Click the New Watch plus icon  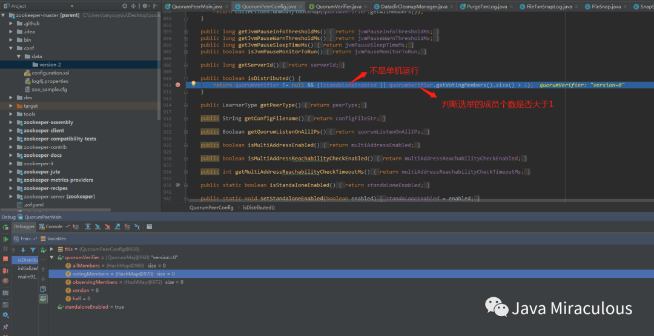coord(44,249)
